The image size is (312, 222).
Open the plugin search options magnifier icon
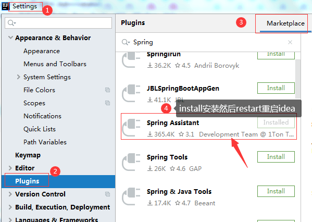[x=126, y=42]
